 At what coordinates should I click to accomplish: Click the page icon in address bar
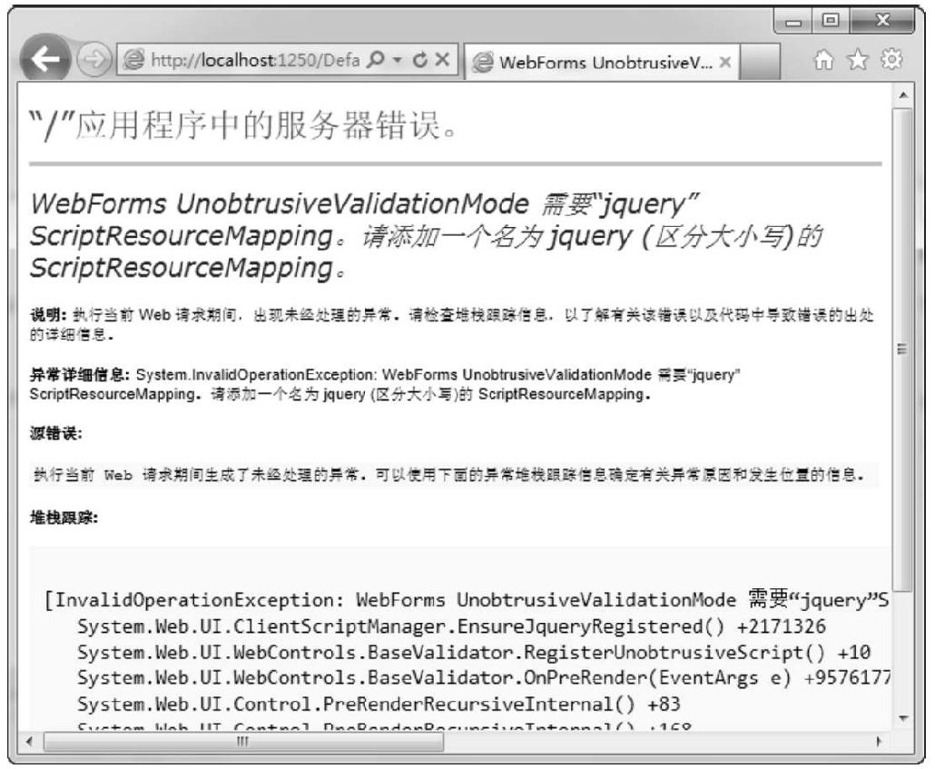tap(133, 60)
